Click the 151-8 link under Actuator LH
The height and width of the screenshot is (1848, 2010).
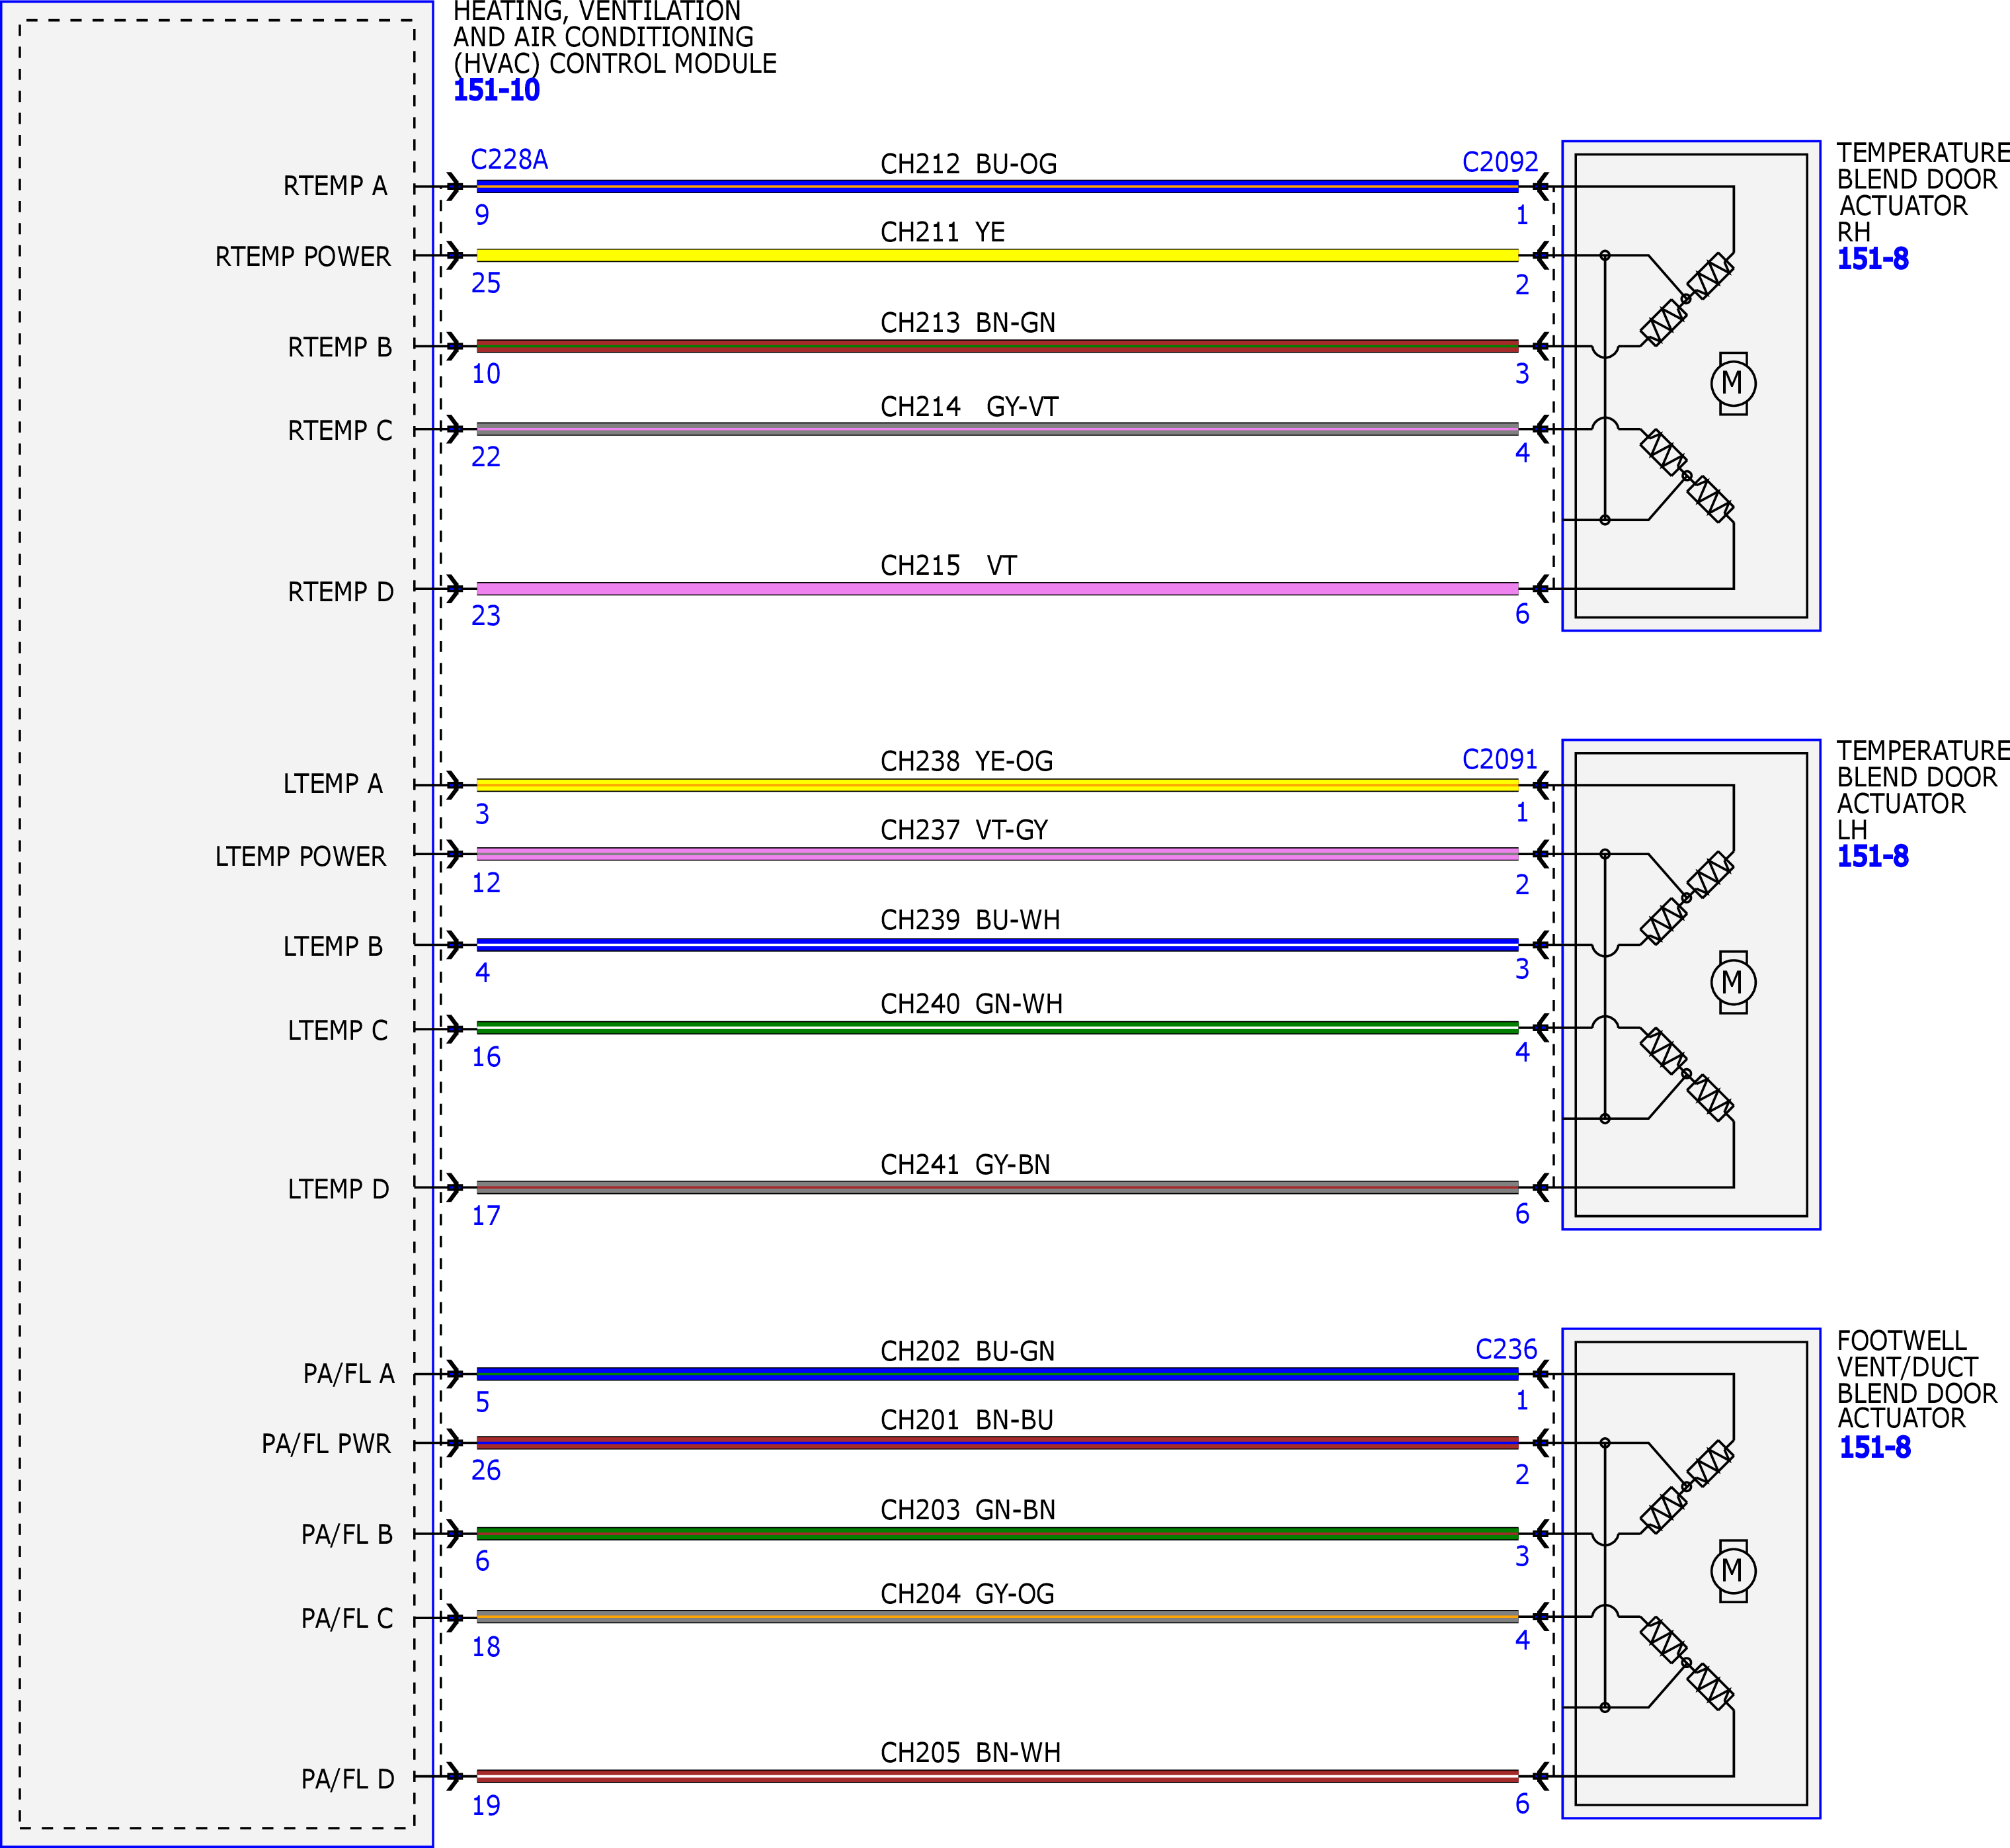[x=1872, y=856]
